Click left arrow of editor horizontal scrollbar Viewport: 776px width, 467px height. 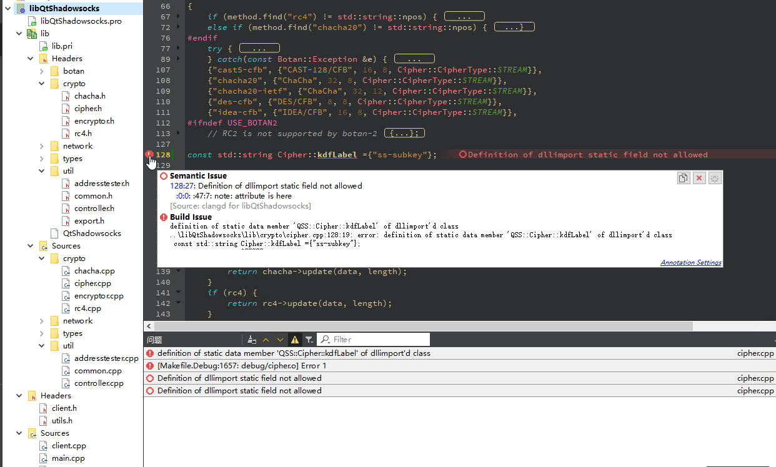tap(148, 326)
